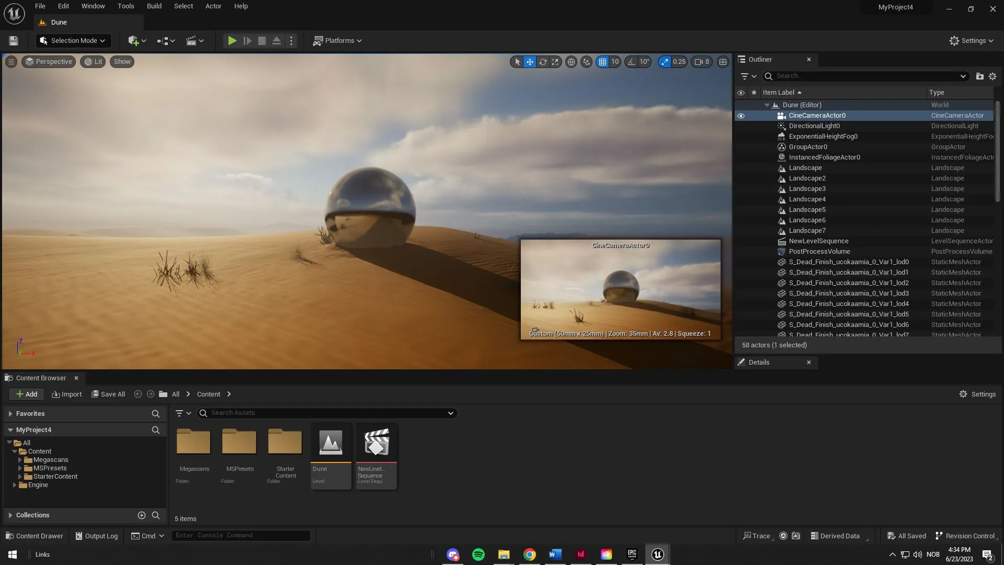Activate the Rotate gizmo tool
This screenshot has height=565, width=1004.
(543, 62)
